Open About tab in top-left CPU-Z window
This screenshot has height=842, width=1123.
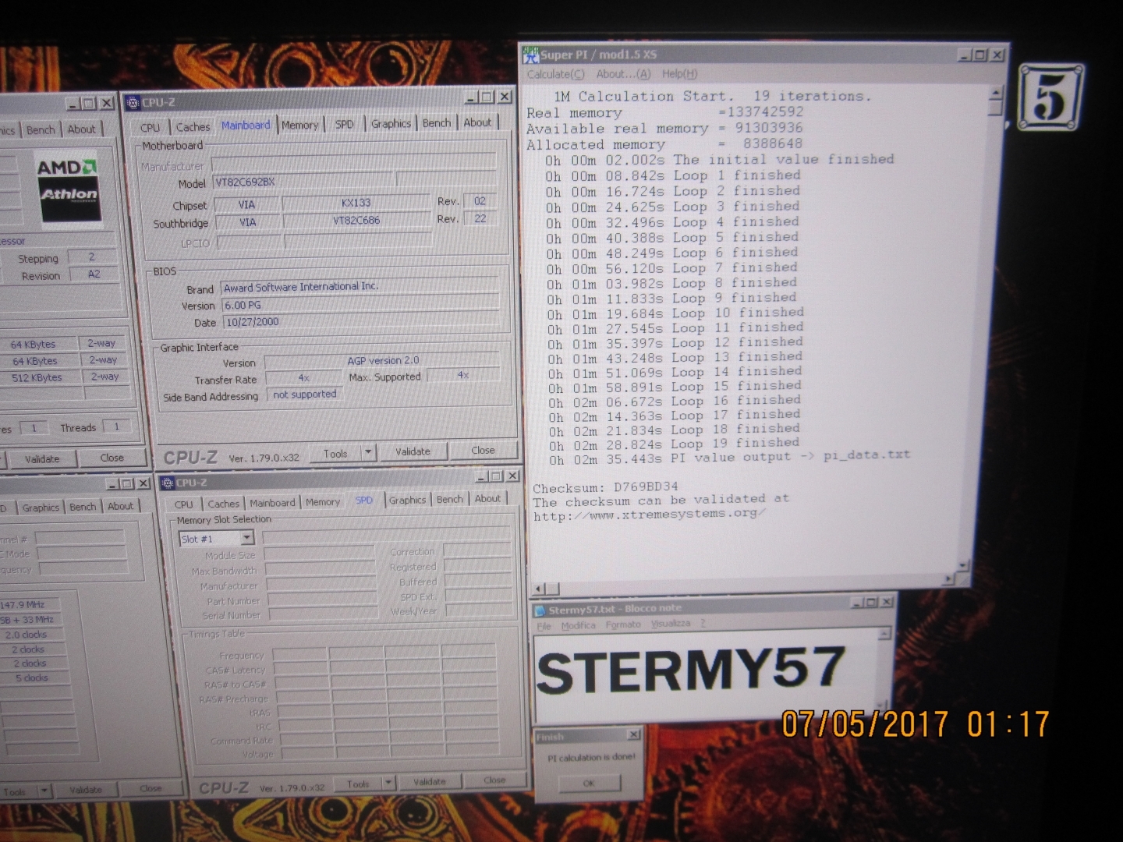point(81,129)
